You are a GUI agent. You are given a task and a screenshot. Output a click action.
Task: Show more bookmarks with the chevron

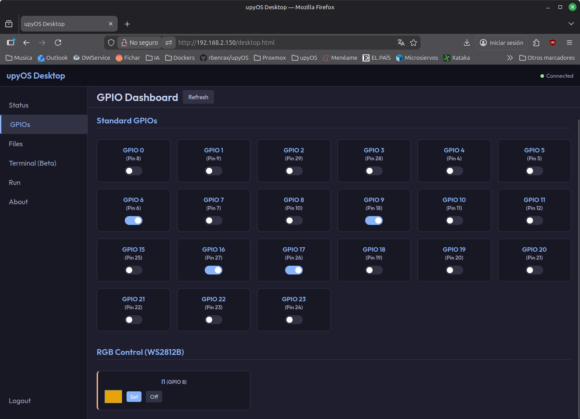click(510, 58)
